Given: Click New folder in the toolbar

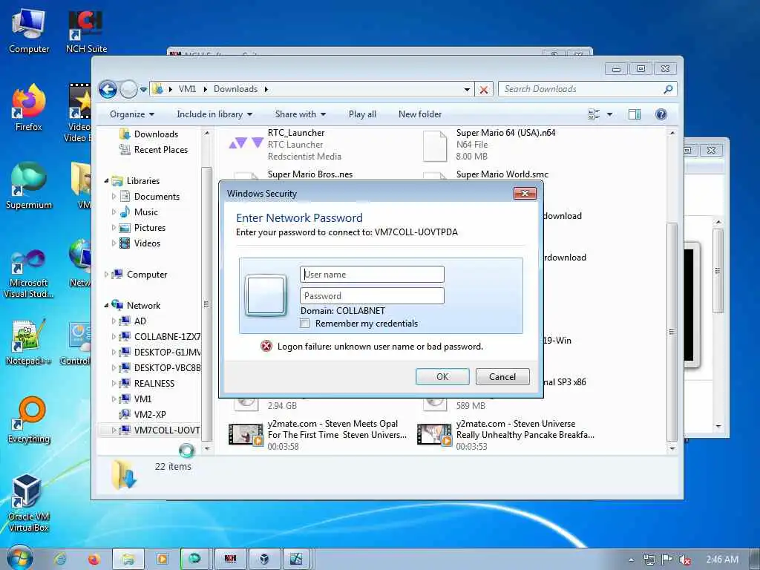Looking at the screenshot, I should pos(420,114).
